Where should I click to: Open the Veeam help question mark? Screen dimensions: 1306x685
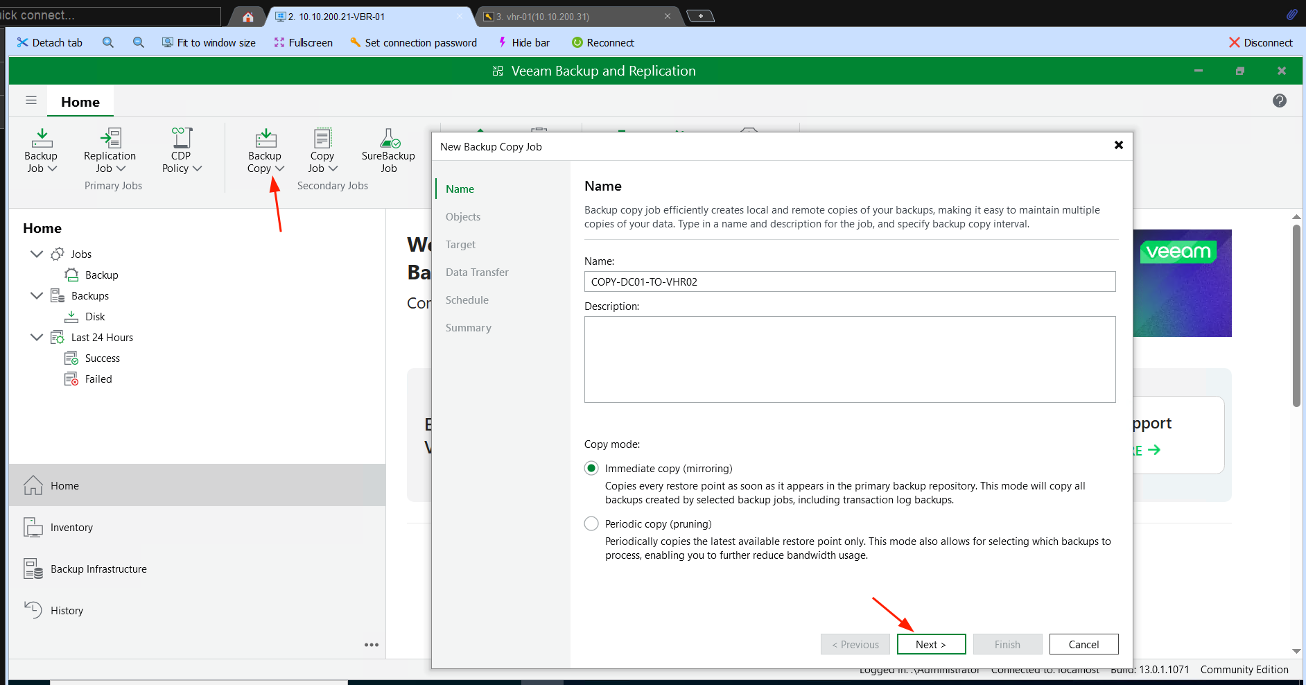point(1280,101)
